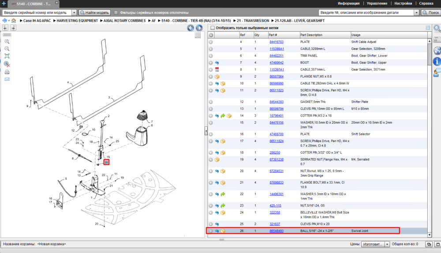Click the new-tab plus icon at top left

click(4, 4)
